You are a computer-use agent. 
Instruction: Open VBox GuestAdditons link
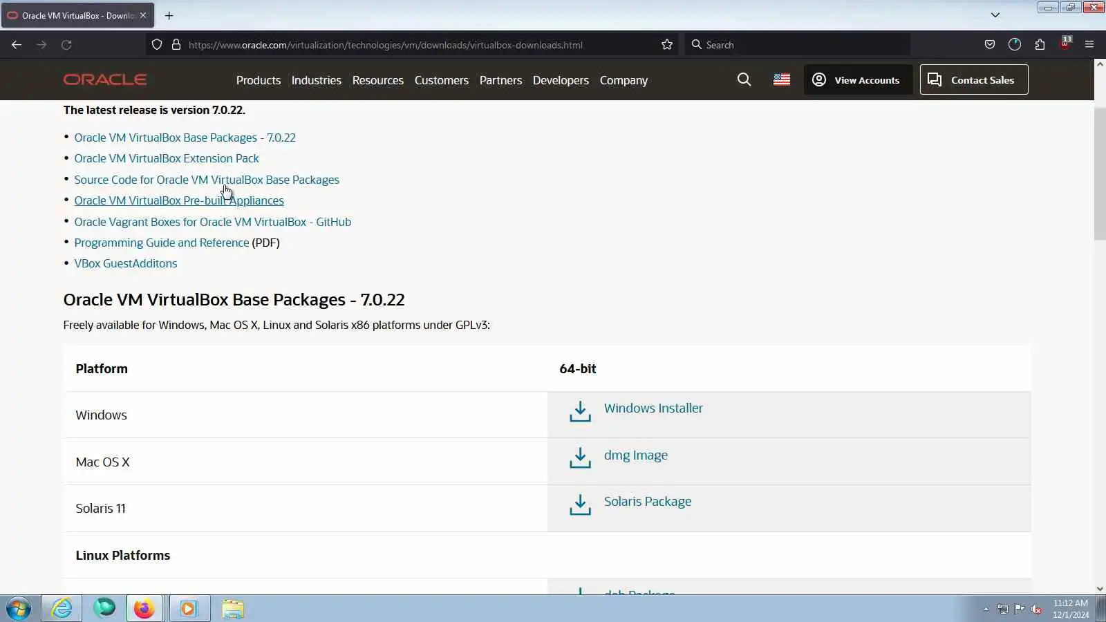click(126, 263)
